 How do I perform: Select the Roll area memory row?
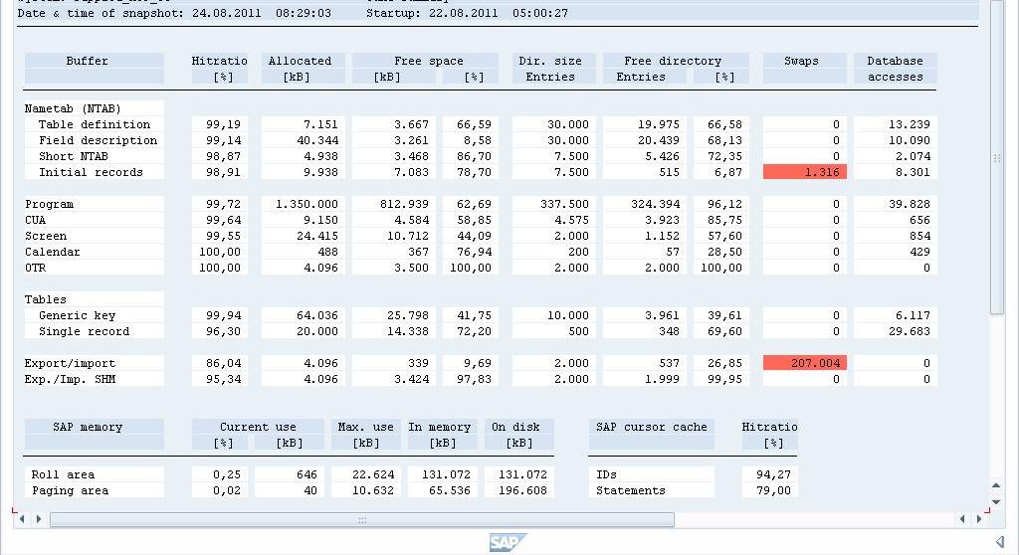click(x=63, y=474)
